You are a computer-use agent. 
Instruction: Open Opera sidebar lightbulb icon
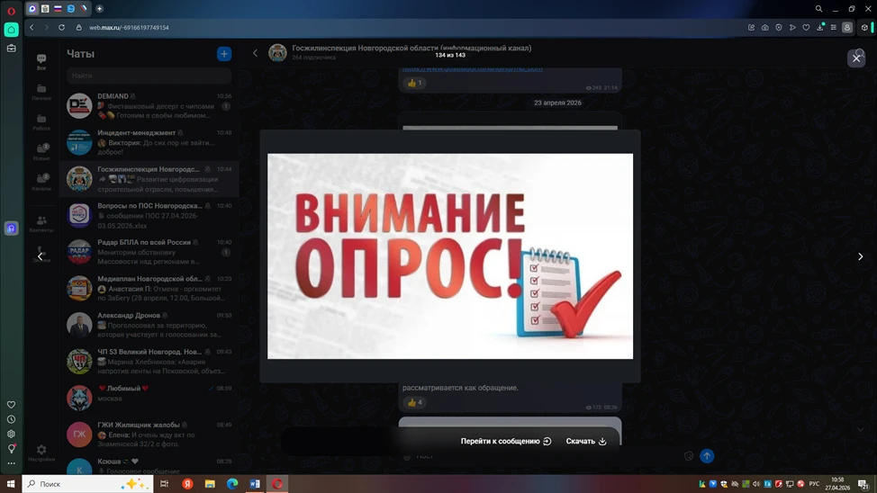(x=11, y=448)
